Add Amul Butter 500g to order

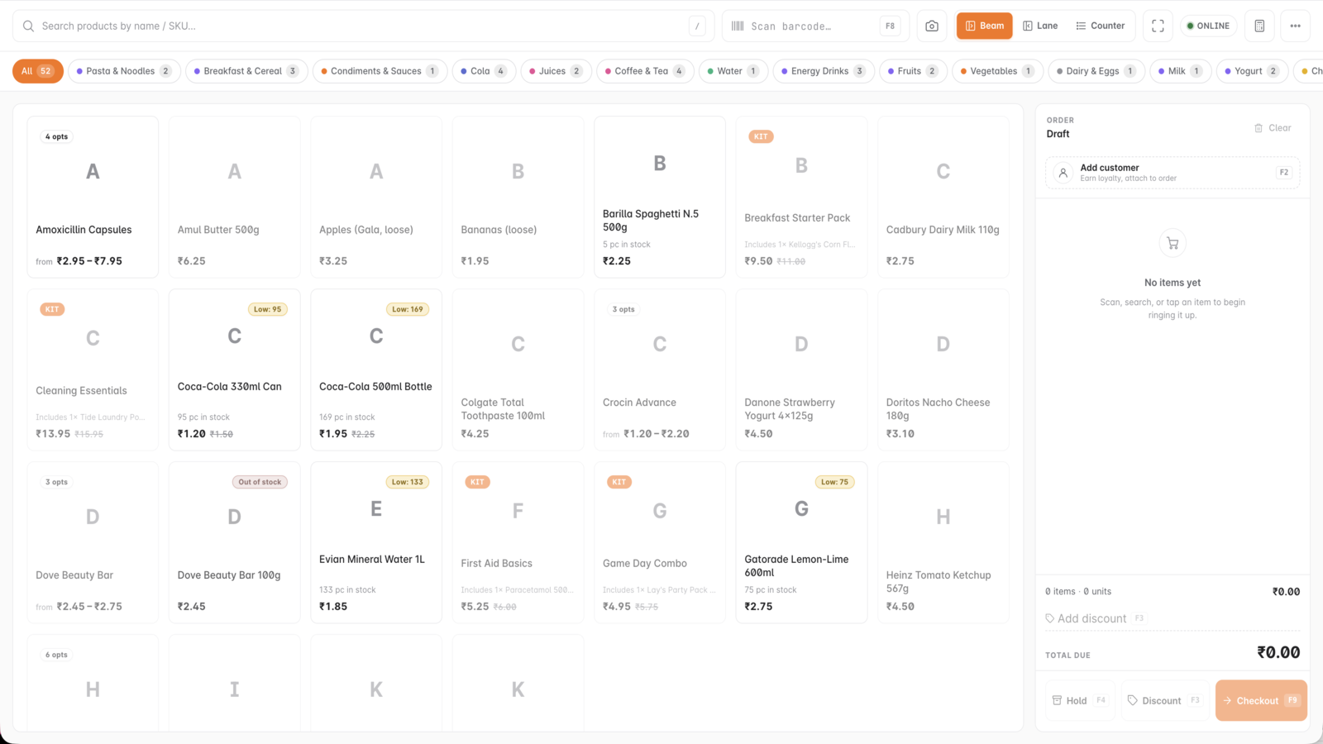234,197
